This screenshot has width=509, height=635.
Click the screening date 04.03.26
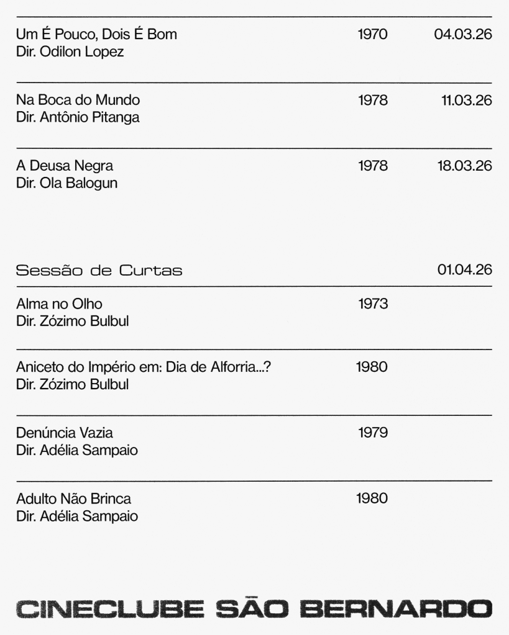click(x=463, y=34)
